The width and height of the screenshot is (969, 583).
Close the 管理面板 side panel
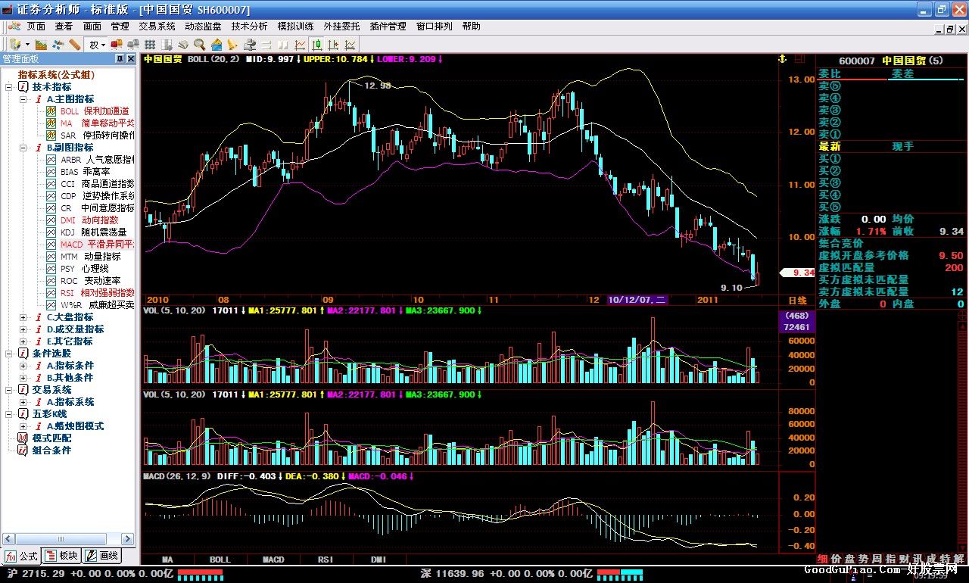(130, 58)
